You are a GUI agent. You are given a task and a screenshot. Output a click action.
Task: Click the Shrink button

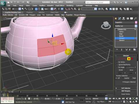point(121,70)
